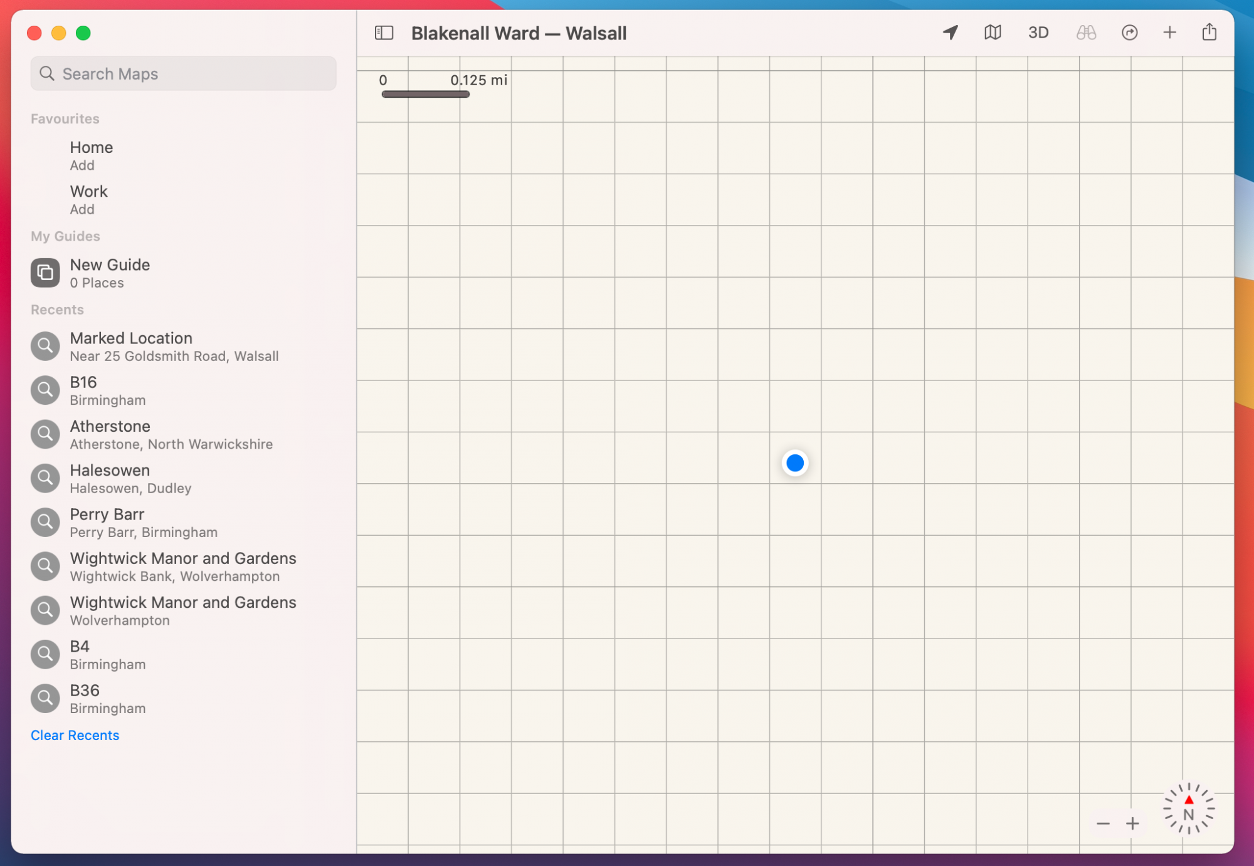Click the blue current location dot
This screenshot has width=1254, height=866.
(794, 463)
